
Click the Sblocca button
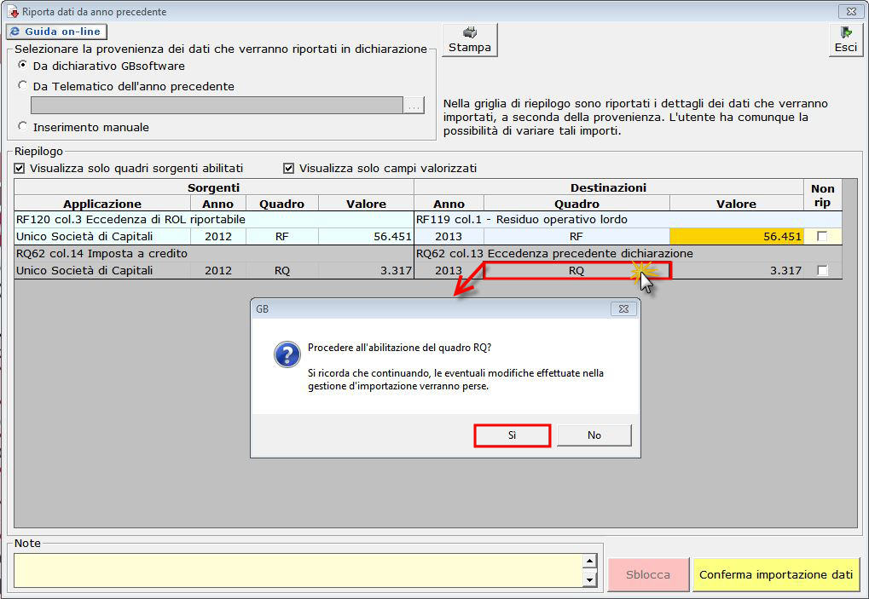click(x=647, y=574)
